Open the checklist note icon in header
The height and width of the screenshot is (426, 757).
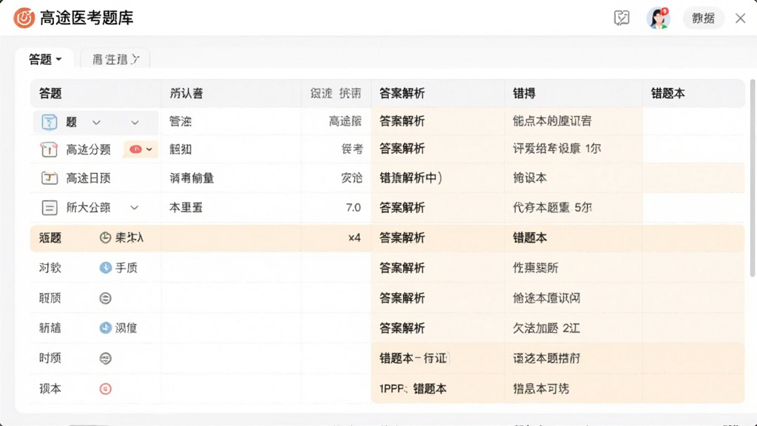pyautogui.click(x=622, y=18)
